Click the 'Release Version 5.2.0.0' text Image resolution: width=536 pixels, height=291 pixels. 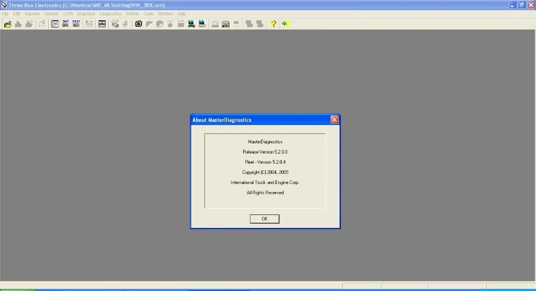[x=265, y=152]
